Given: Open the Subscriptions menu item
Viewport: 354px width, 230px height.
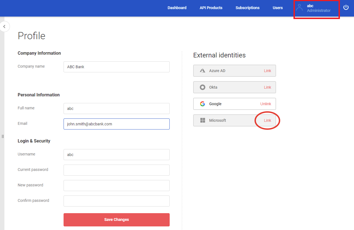Looking at the screenshot, I should 247,8.
